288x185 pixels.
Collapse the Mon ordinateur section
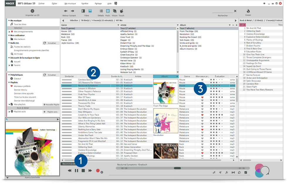9,35
